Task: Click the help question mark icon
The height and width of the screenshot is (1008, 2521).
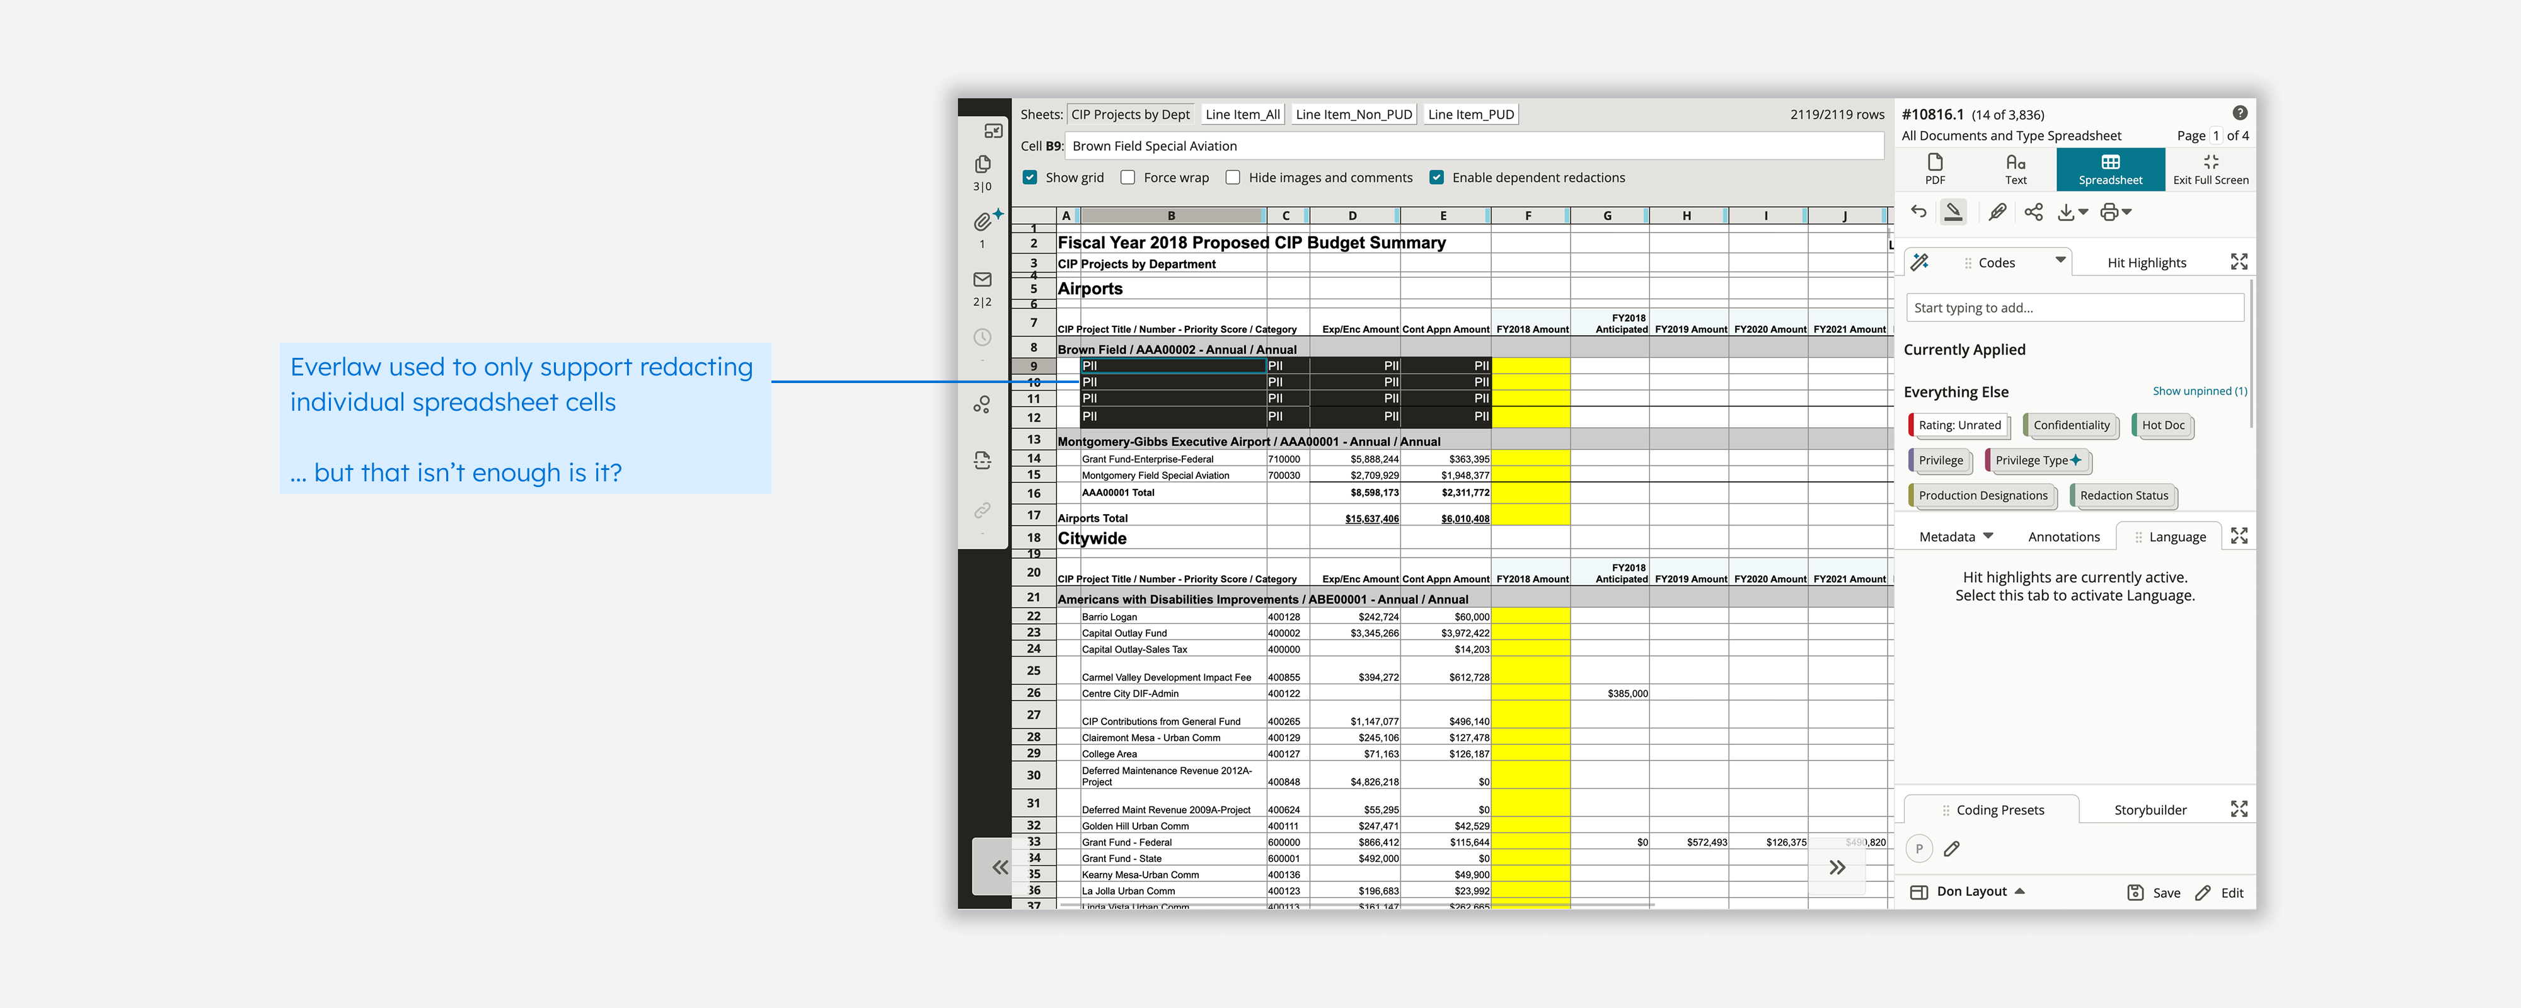Action: pyautogui.click(x=2239, y=113)
